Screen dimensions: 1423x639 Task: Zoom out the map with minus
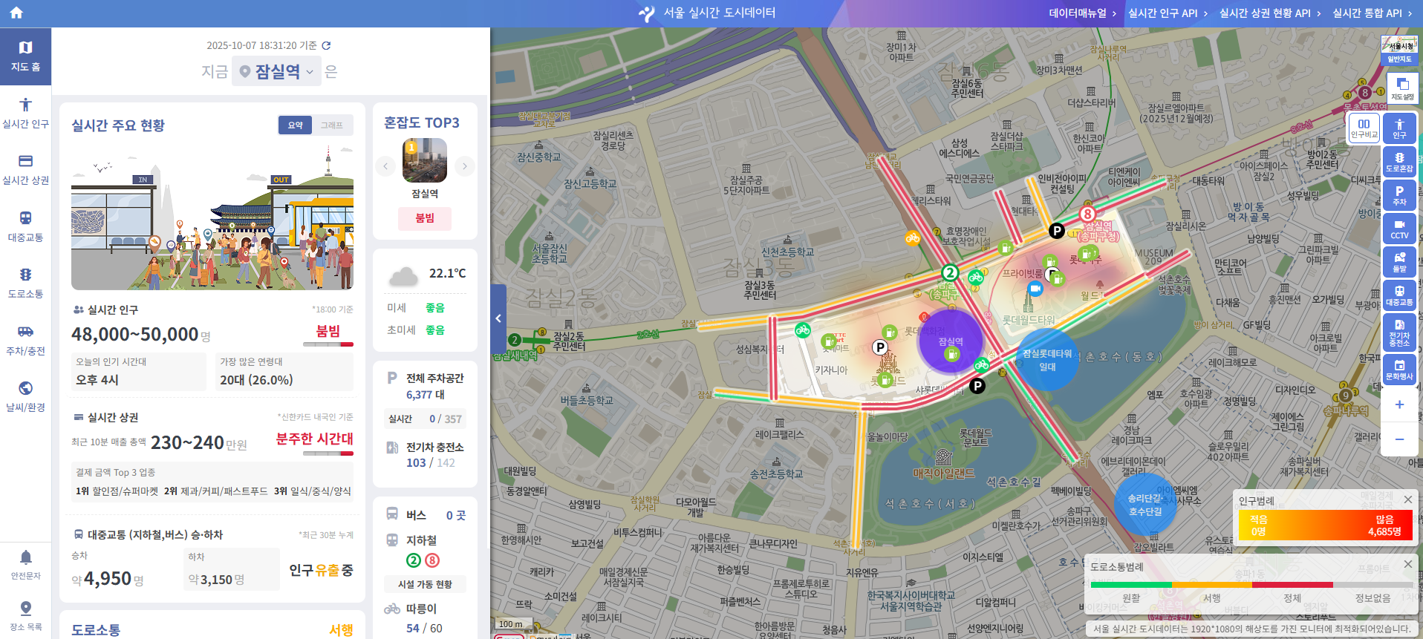pos(1399,439)
